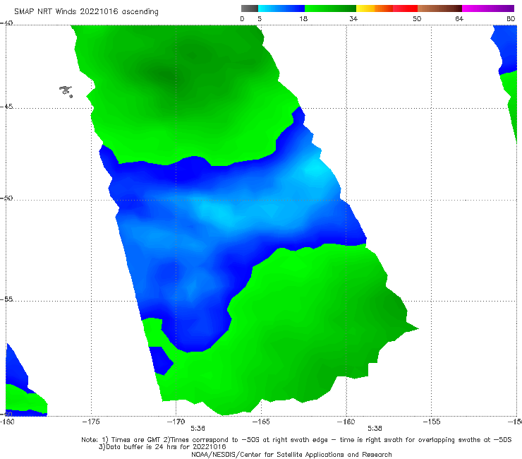
Task: Select the gray segment of the wind colorbar
Action: tap(250, 8)
